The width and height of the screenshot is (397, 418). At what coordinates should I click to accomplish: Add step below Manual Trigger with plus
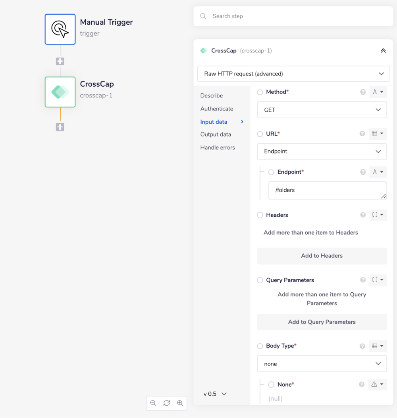(x=60, y=62)
